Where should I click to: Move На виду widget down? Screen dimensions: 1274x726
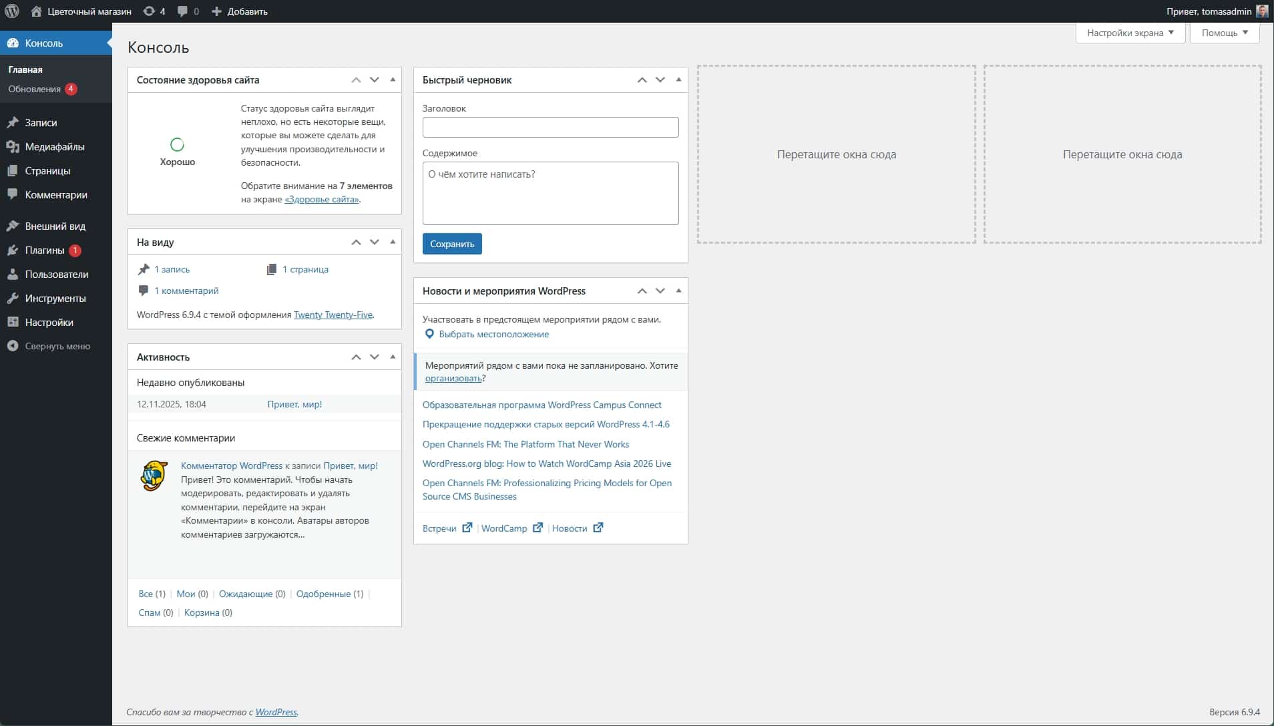tap(375, 242)
